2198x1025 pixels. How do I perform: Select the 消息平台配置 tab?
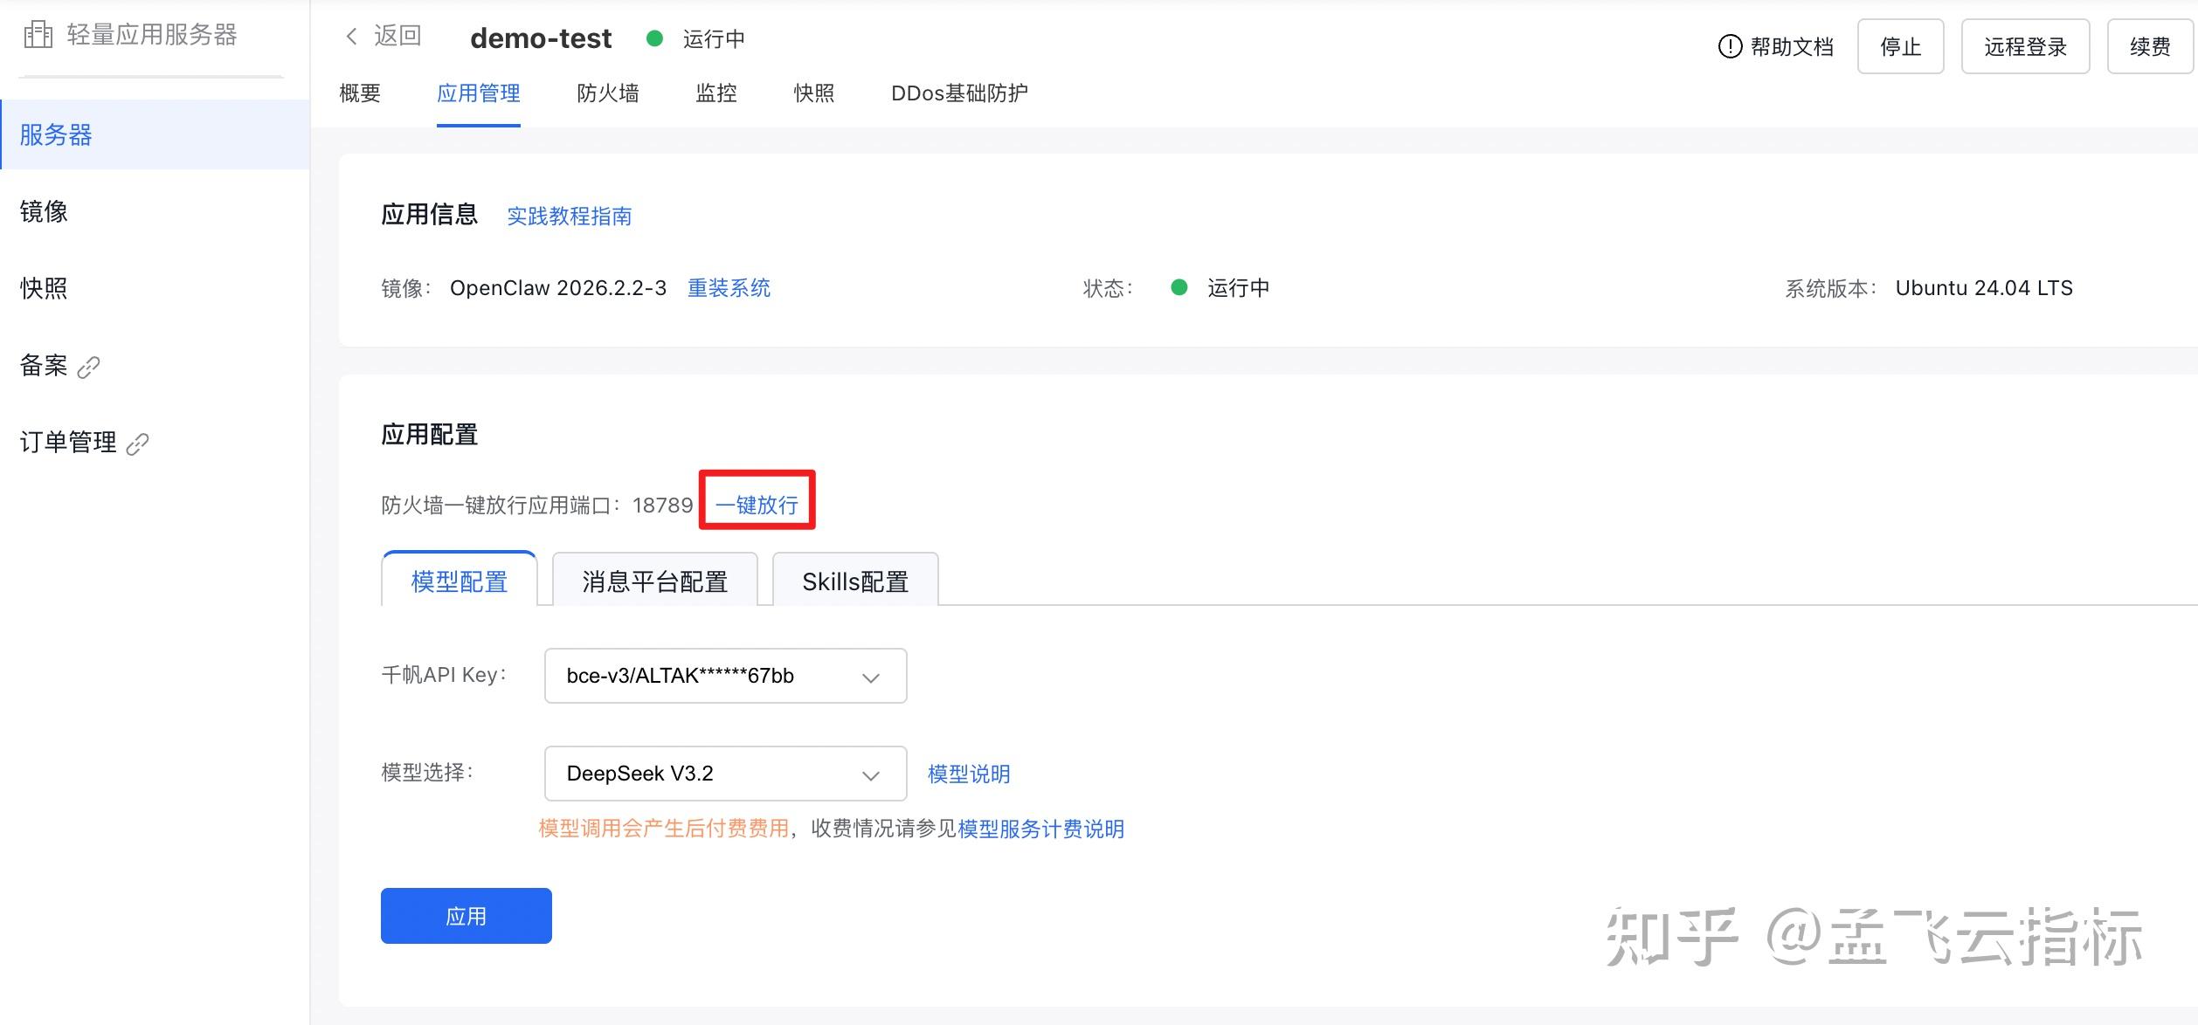[x=654, y=581]
